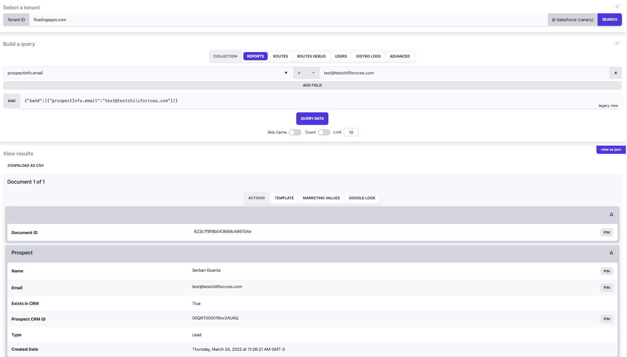This screenshot has height=357, width=627.
Task: Toggle the Skip Cache switch
Action: click(x=295, y=132)
